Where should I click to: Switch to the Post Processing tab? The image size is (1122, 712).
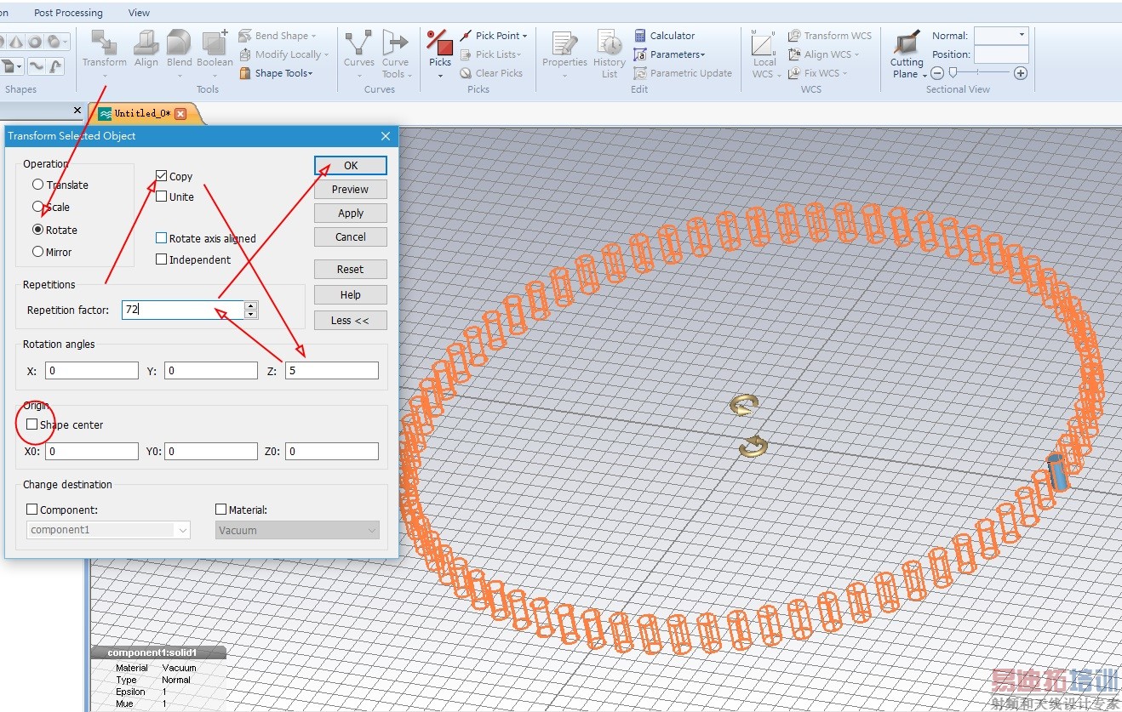(x=68, y=13)
